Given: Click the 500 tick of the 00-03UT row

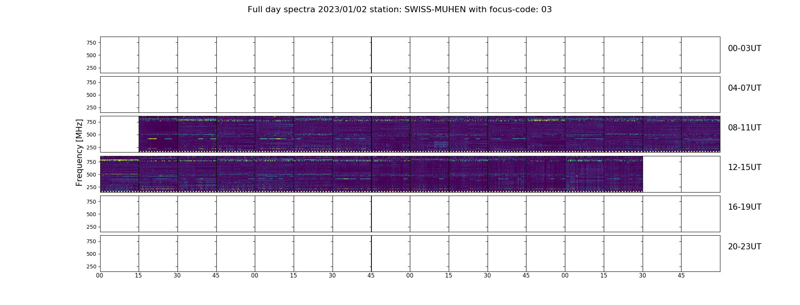Looking at the screenshot, I should [x=91, y=55].
